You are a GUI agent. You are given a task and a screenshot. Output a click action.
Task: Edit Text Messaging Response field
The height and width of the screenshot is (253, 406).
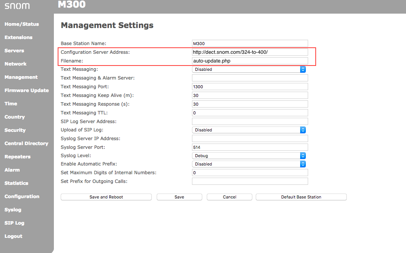[x=250, y=104]
